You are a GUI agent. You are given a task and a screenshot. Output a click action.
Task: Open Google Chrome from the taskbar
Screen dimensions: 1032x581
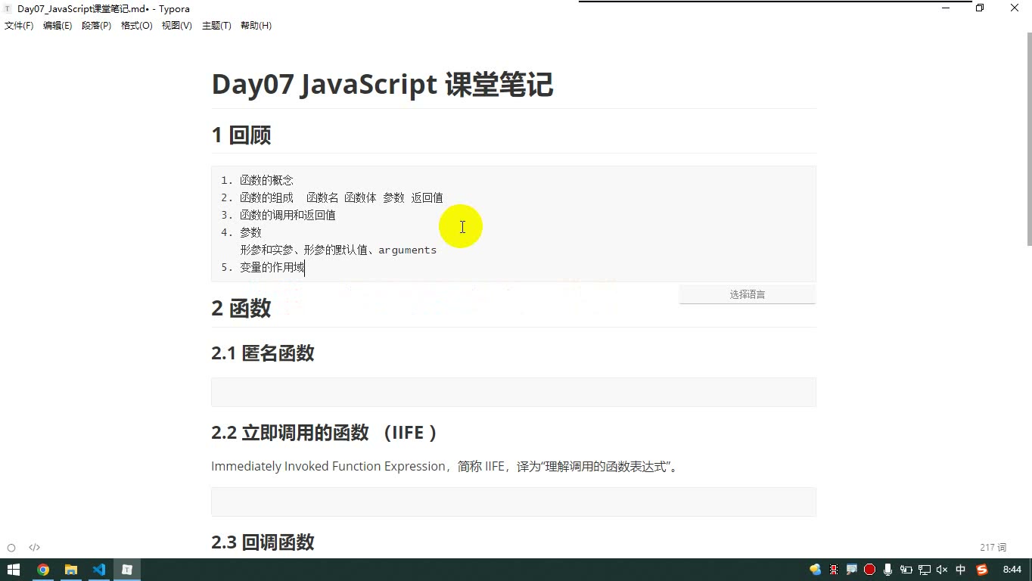coord(43,570)
